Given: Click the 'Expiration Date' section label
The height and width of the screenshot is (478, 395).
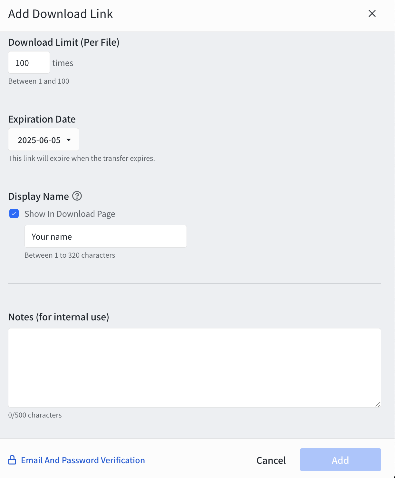Looking at the screenshot, I should (x=42, y=119).
